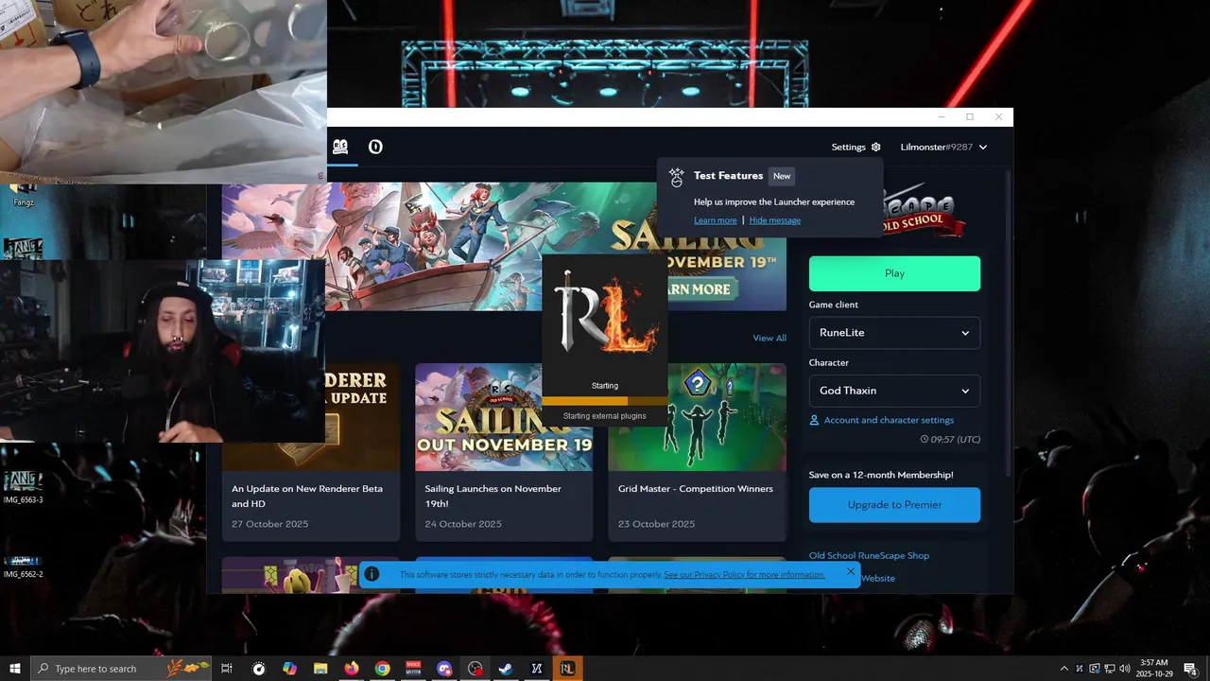Viewport: 1210px width, 681px height.
Task: Open the Game client RuneLite dropdown
Action: click(894, 333)
